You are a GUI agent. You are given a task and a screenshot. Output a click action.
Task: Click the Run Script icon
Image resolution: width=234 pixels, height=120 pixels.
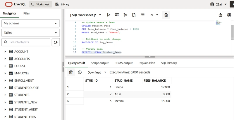pyautogui.click(x=117, y=15)
